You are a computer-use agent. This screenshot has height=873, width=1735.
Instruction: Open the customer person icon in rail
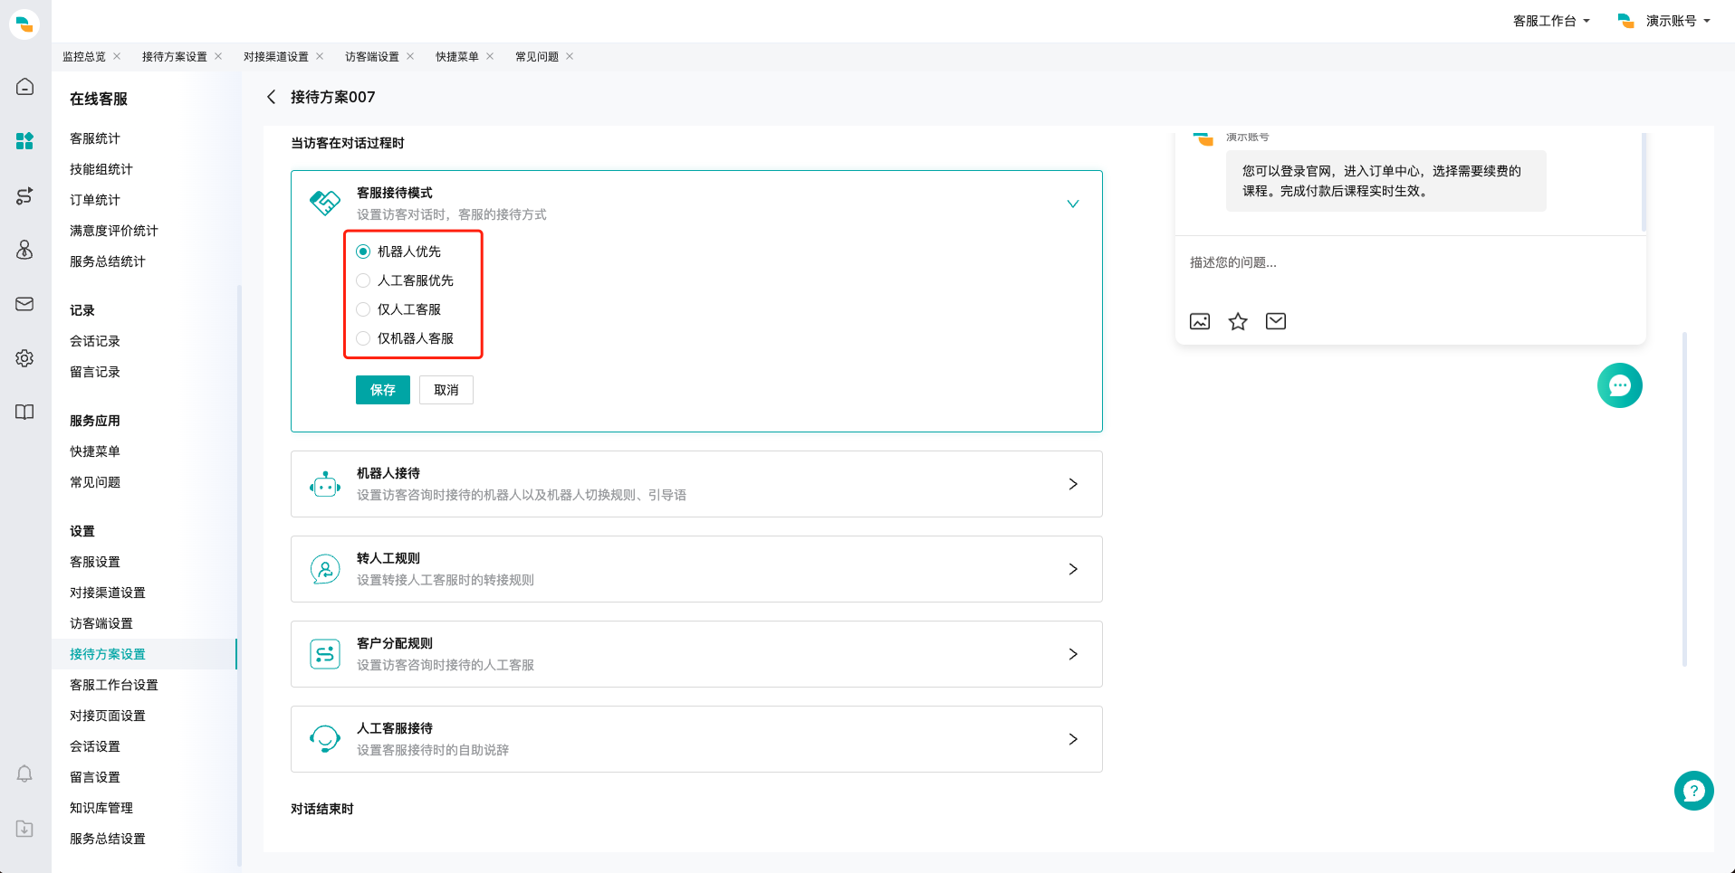tap(24, 250)
